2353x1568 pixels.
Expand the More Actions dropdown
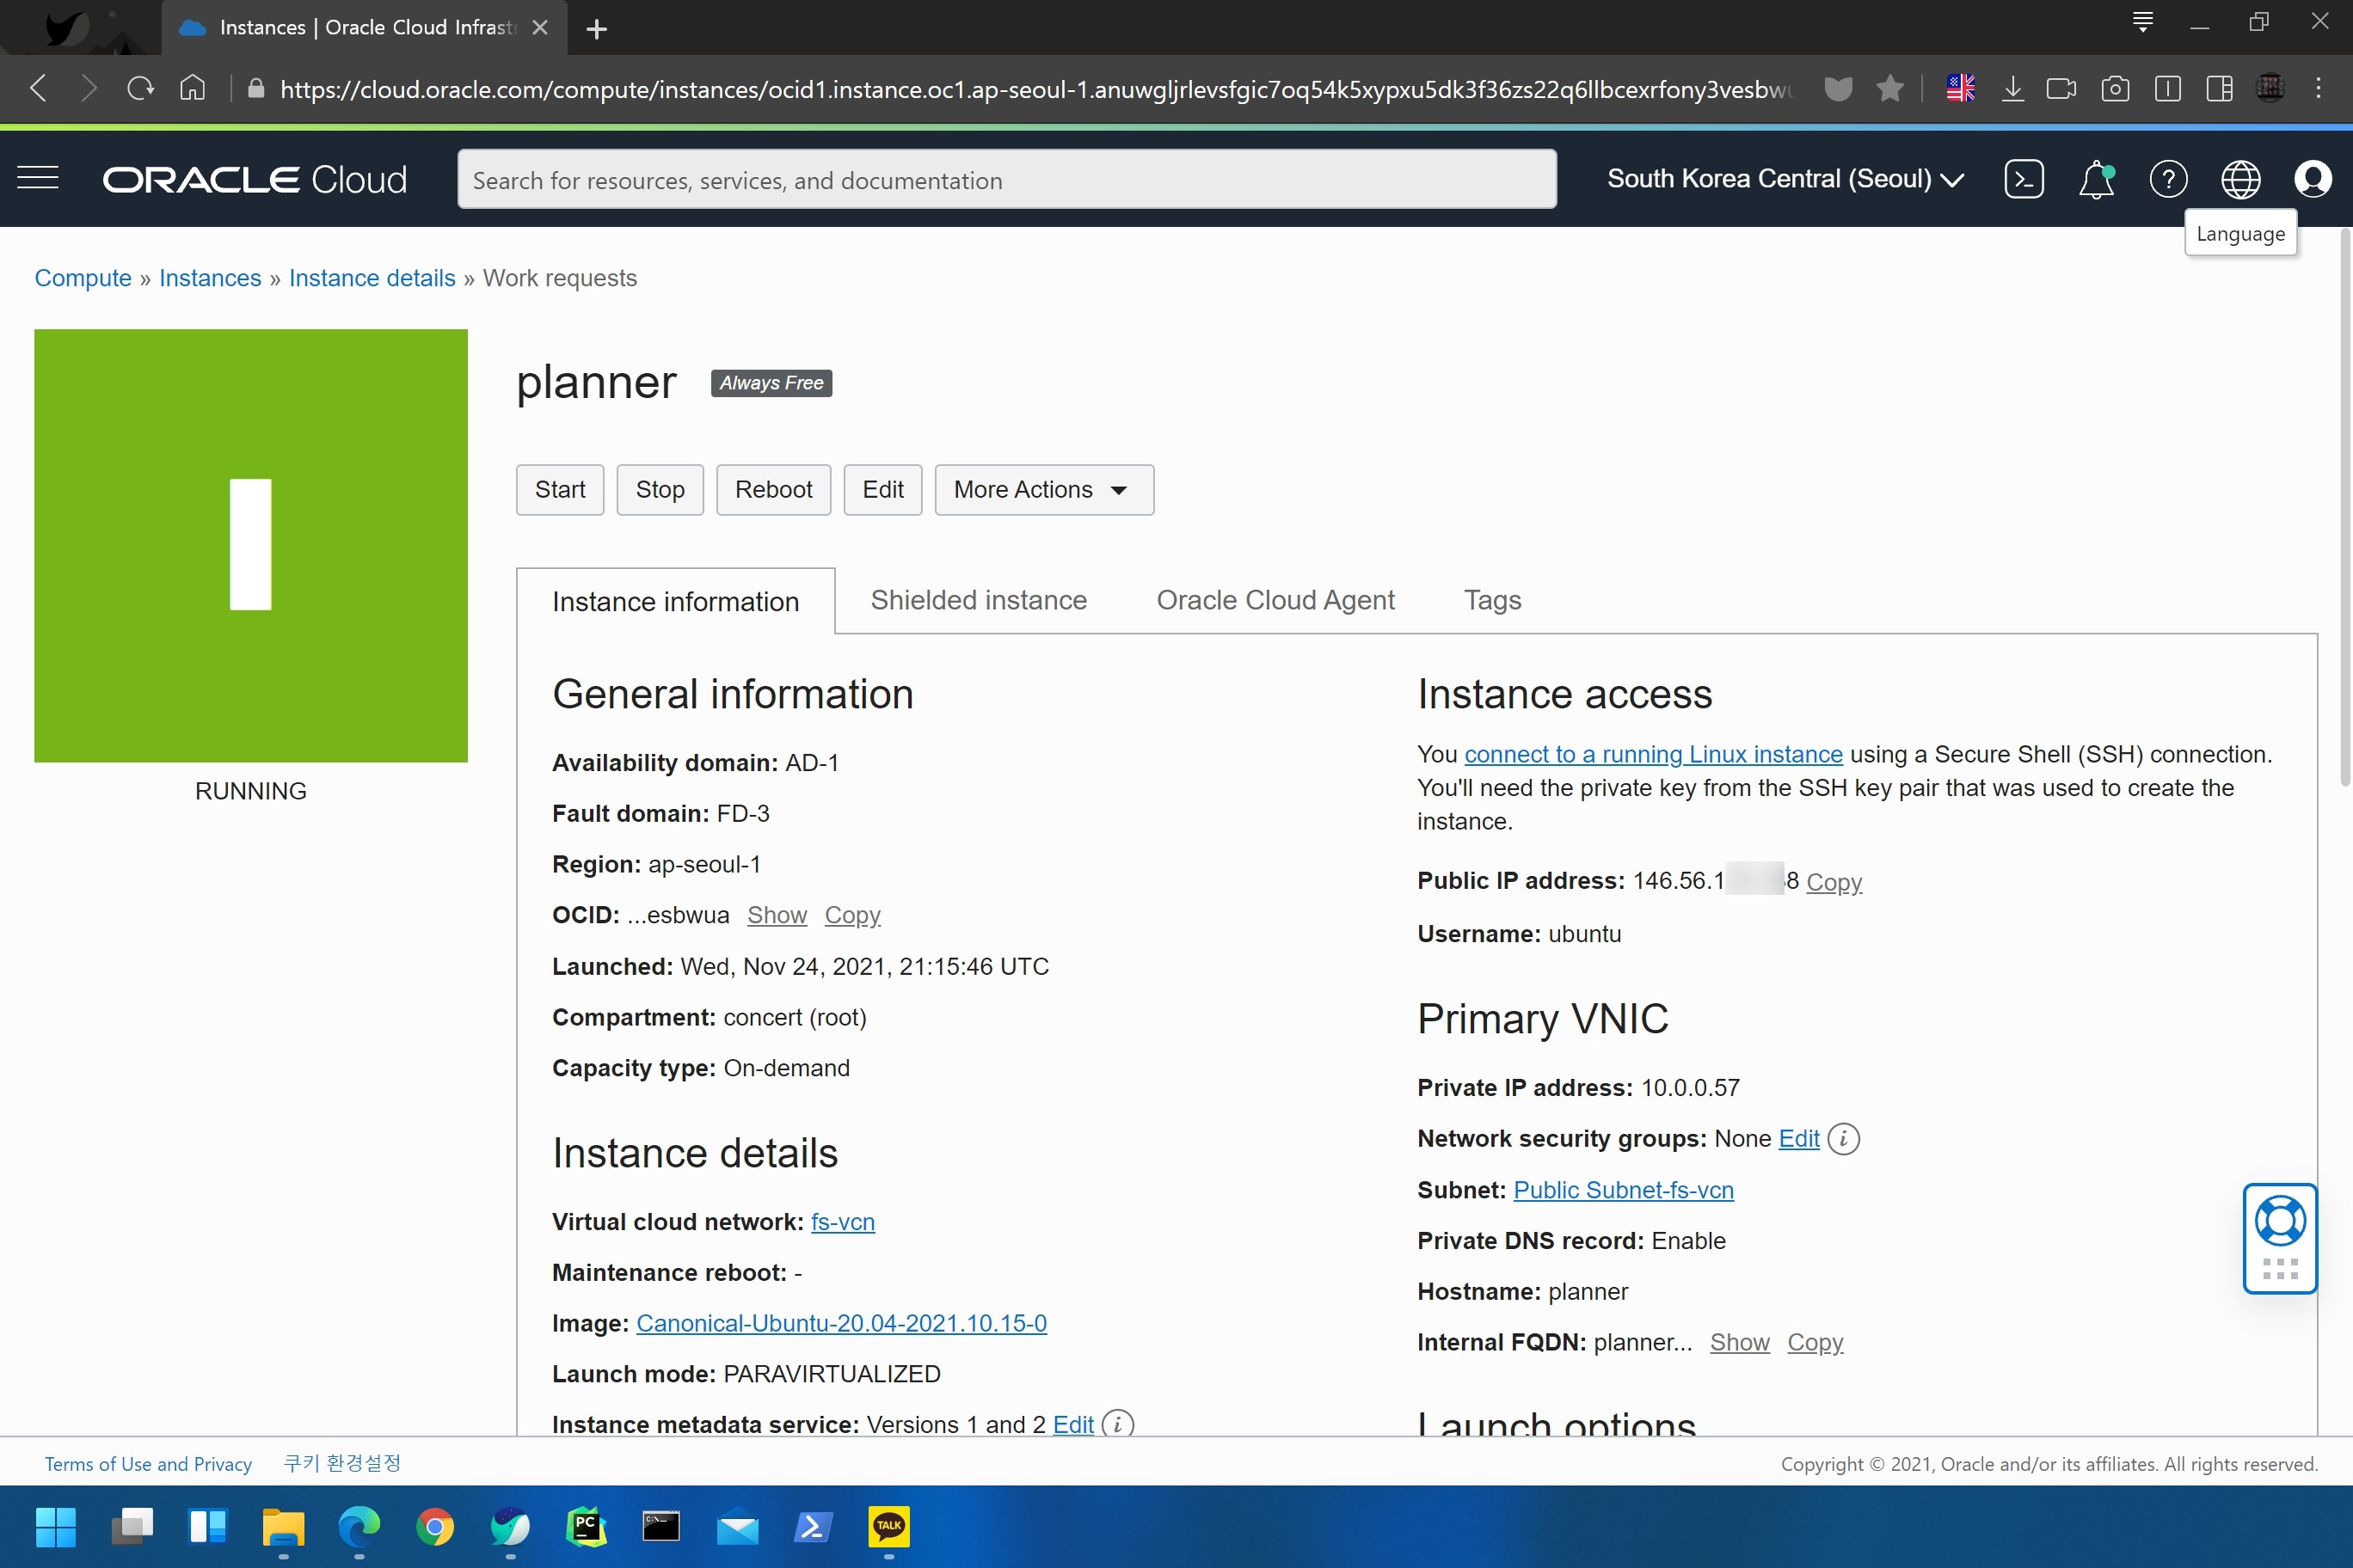point(1043,490)
